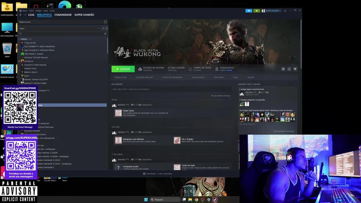
Task: Open advanced filter options icon
Action: [105, 34]
